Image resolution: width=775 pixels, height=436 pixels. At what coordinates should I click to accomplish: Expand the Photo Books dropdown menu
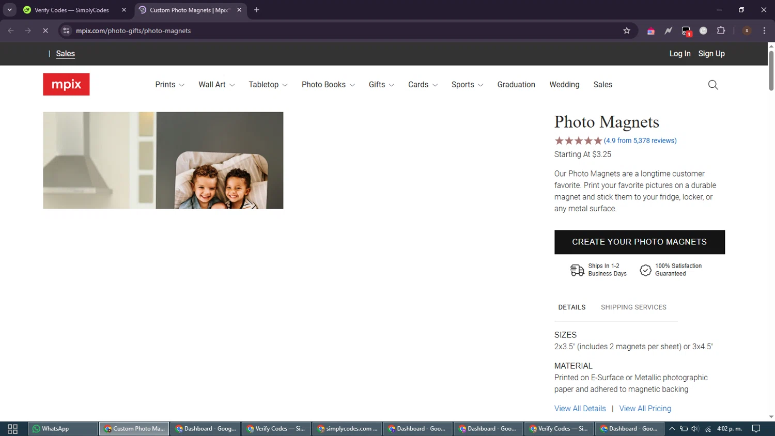(328, 85)
